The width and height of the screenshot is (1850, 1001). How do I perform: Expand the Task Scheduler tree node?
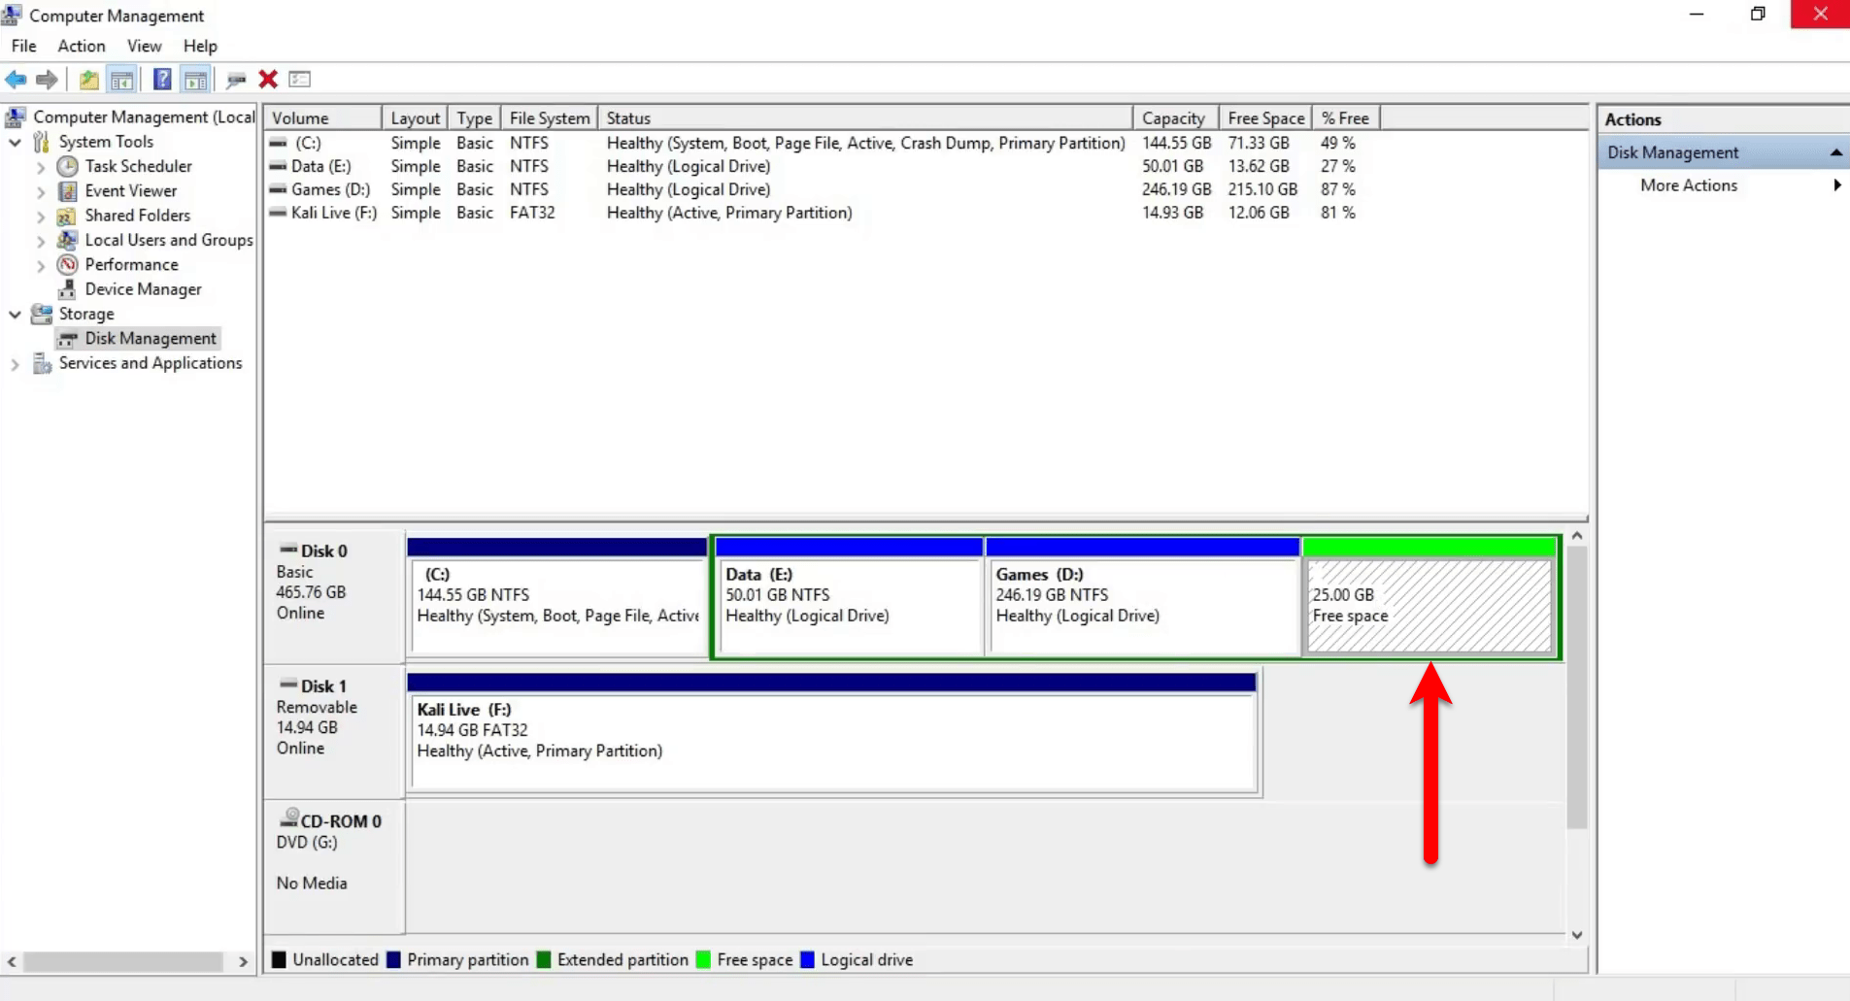coord(41,167)
